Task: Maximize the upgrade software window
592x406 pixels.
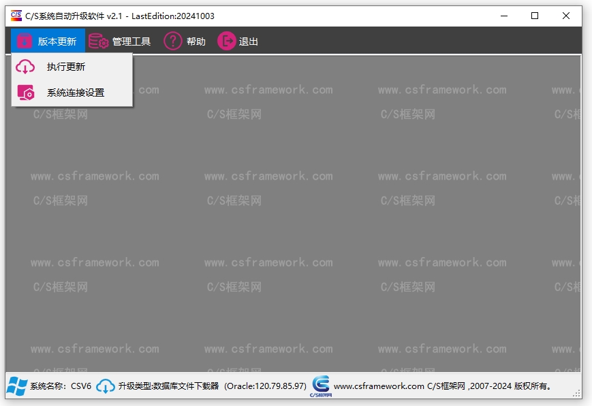Action: [535, 16]
